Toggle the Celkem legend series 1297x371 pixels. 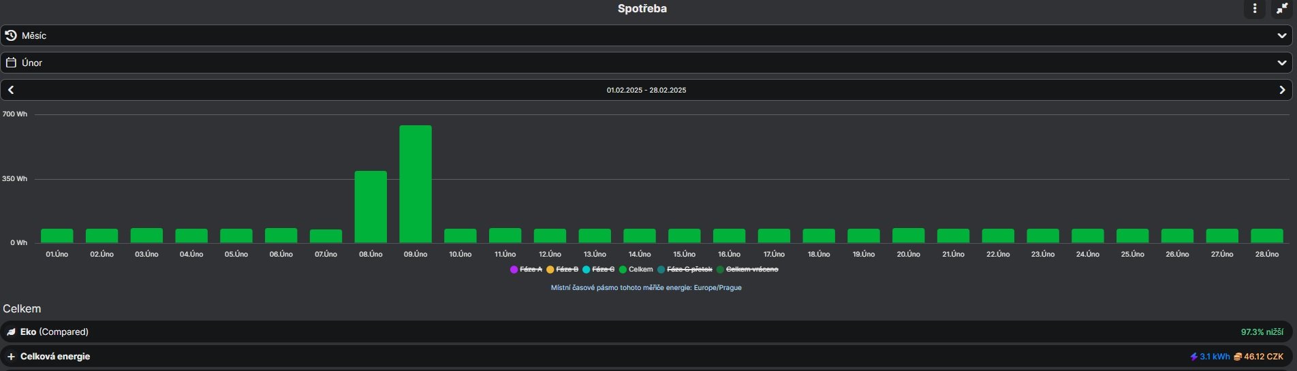[x=636, y=270]
